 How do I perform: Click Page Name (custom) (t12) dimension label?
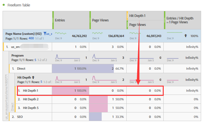click(x=23, y=34)
